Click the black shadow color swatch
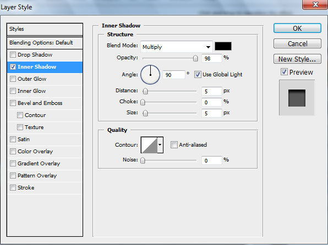The width and height of the screenshot is (328, 245). [223, 46]
